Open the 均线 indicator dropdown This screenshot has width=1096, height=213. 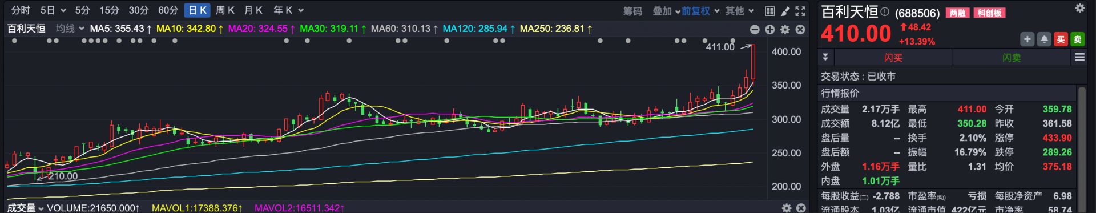(x=70, y=28)
